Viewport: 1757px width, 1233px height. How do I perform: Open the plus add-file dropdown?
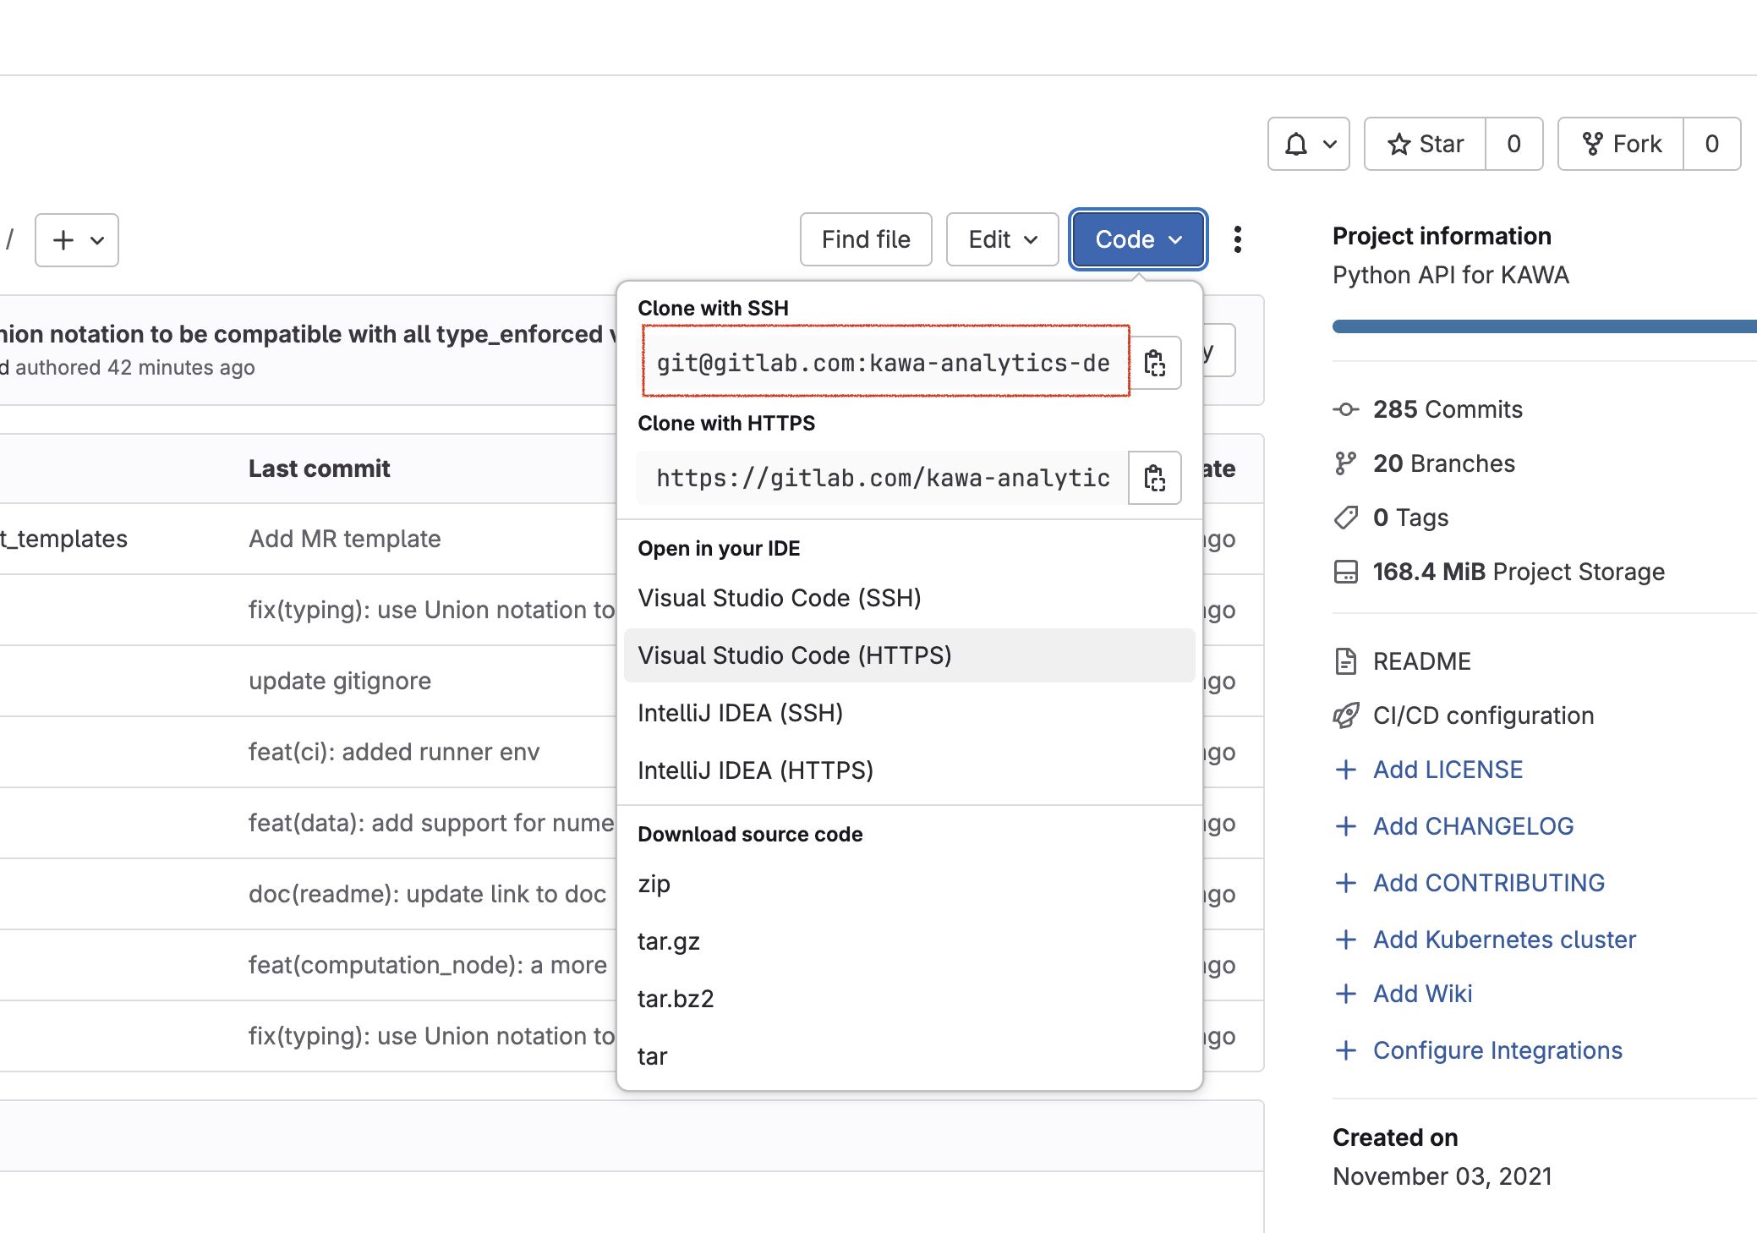coord(77,240)
